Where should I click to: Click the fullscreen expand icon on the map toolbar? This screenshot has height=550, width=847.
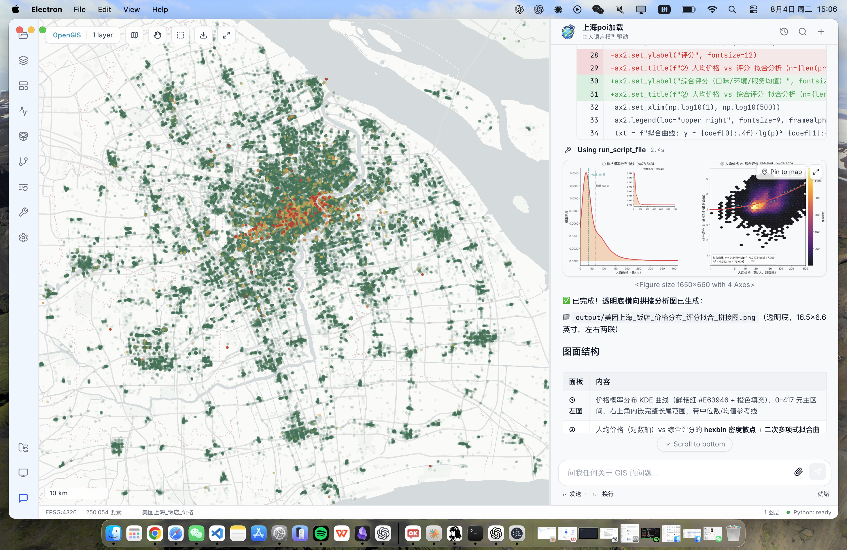[x=226, y=35]
